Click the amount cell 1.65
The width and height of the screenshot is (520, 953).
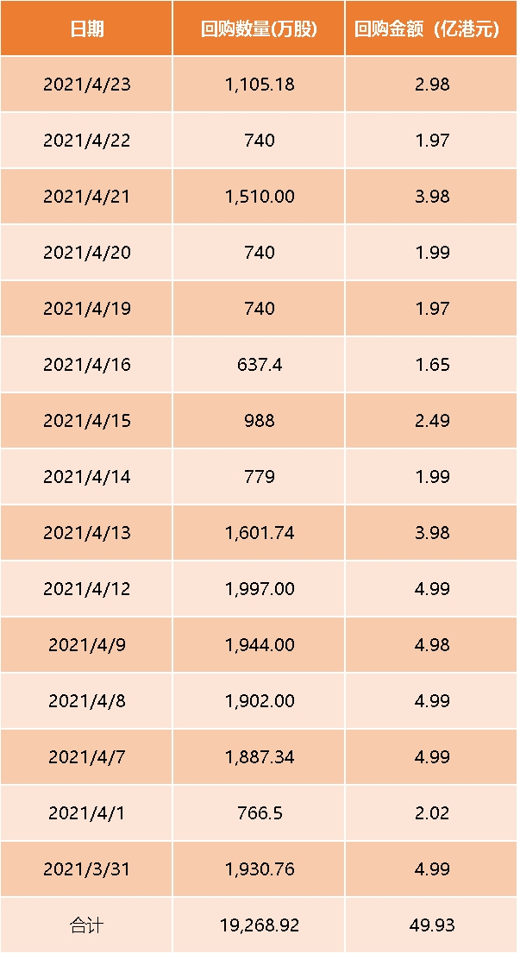pos(432,365)
